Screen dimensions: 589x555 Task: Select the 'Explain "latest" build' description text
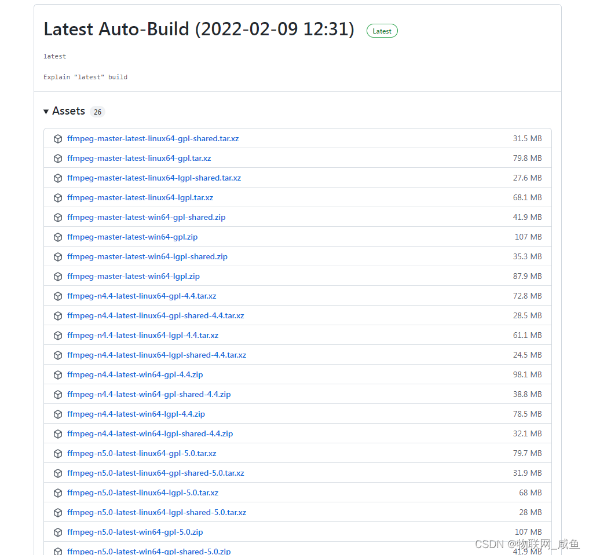point(85,77)
